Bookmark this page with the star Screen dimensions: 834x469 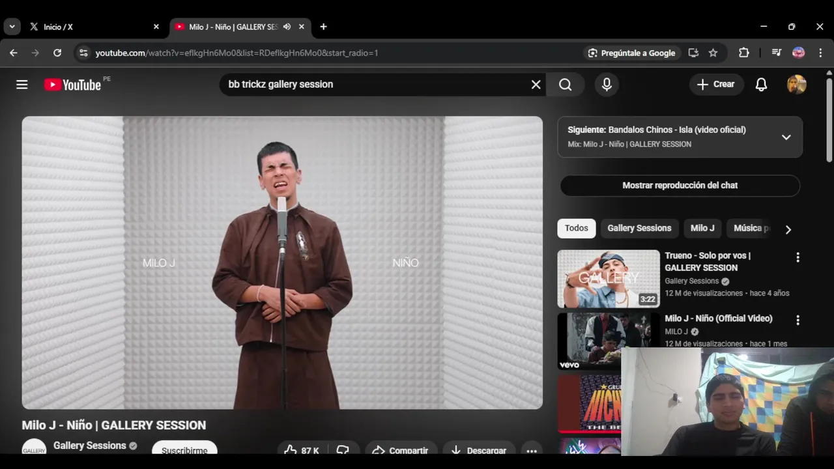[713, 53]
